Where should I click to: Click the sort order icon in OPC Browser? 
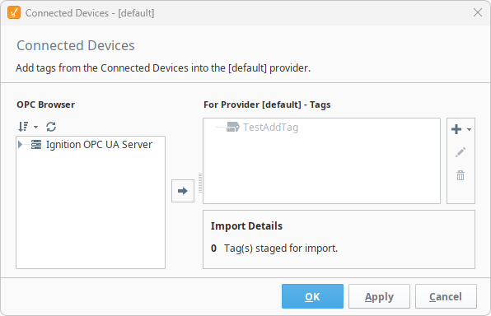click(x=23, y=127)
